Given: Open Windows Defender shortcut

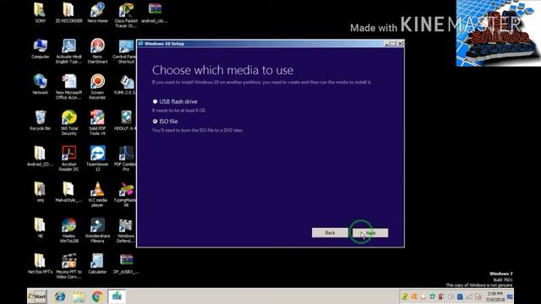Looking at the screenshot, I should [126, 231].
